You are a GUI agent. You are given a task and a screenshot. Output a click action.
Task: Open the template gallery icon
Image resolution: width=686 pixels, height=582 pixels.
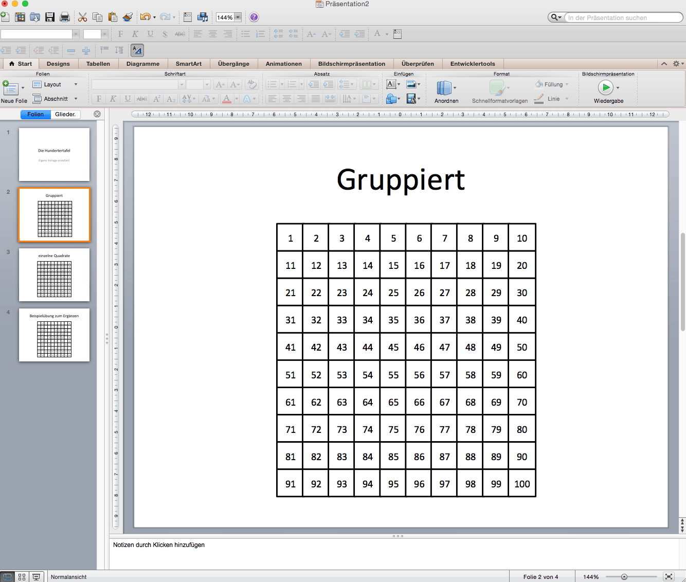[20, 17]
